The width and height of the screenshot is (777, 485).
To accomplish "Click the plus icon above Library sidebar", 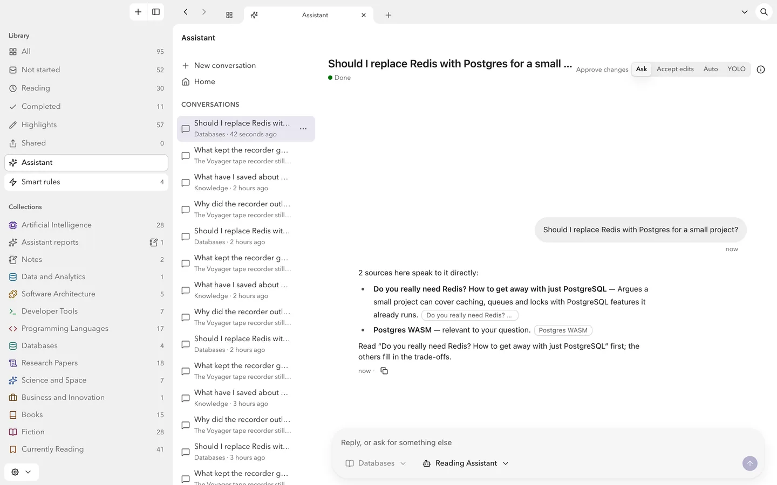I will pos(138,12).
